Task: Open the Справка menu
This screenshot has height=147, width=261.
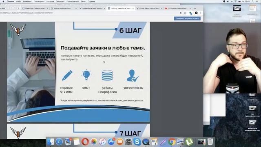Action: 91,1
